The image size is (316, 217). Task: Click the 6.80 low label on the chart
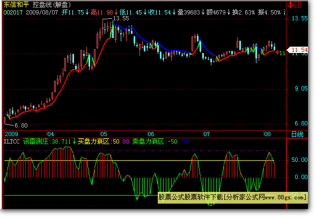coord(21,125)
